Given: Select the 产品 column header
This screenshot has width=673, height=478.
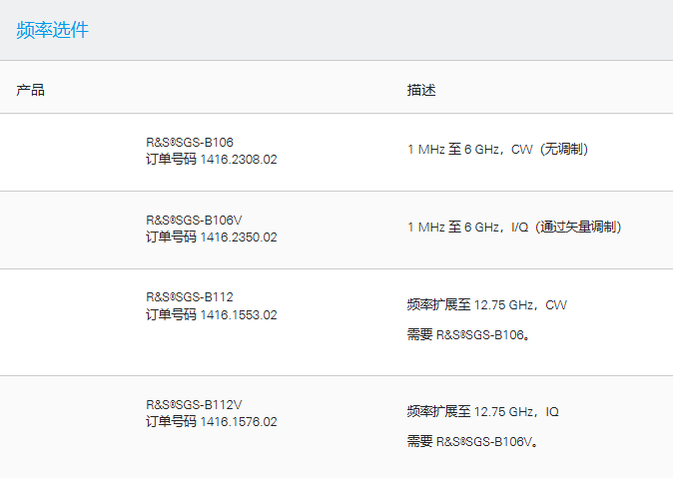Looking at the screenshot, I should point(31,90).
